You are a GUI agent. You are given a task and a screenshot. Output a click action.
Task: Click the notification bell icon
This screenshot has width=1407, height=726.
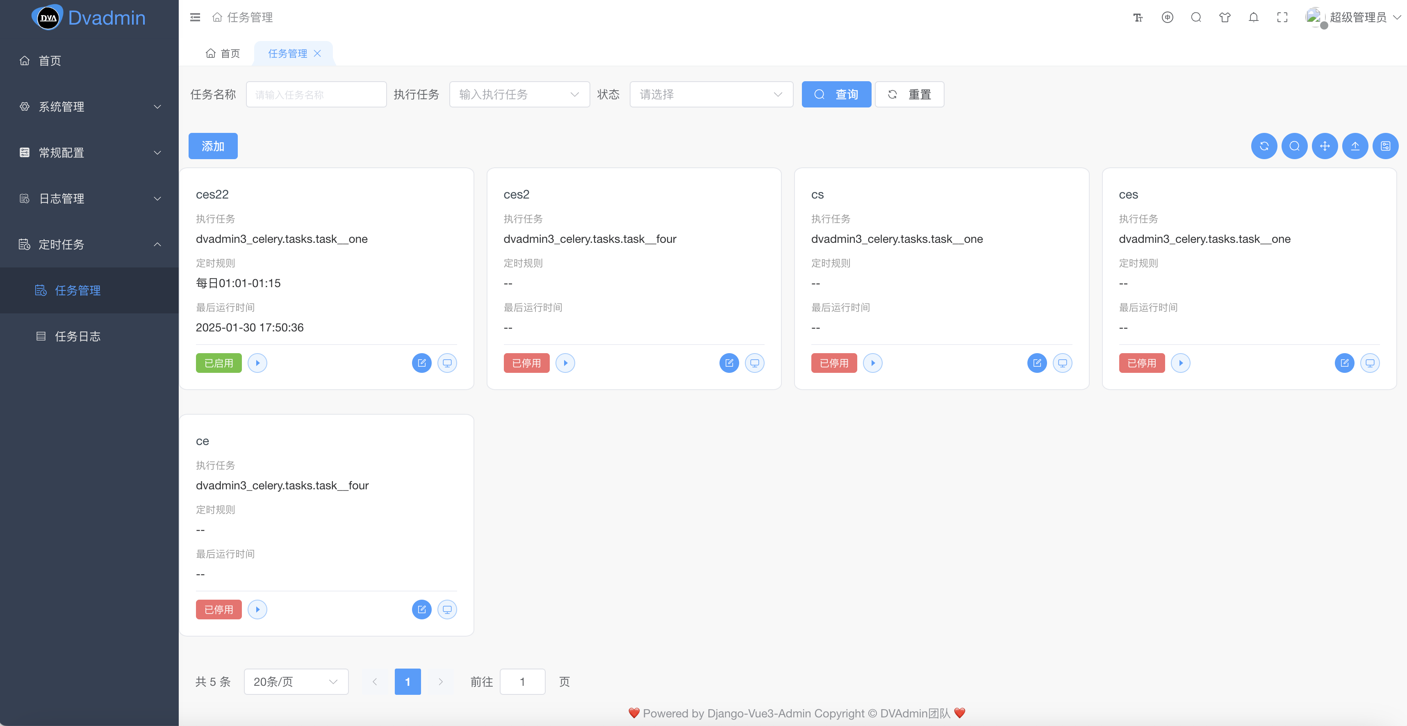coord(1254,18)
